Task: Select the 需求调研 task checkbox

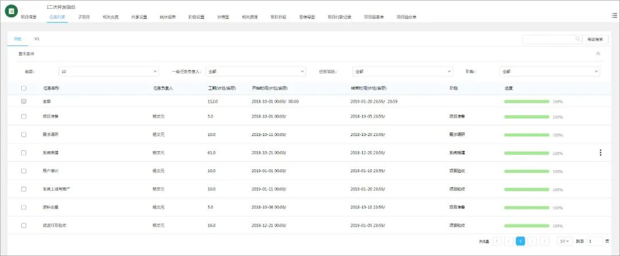Action: click(x=24, y=135)
